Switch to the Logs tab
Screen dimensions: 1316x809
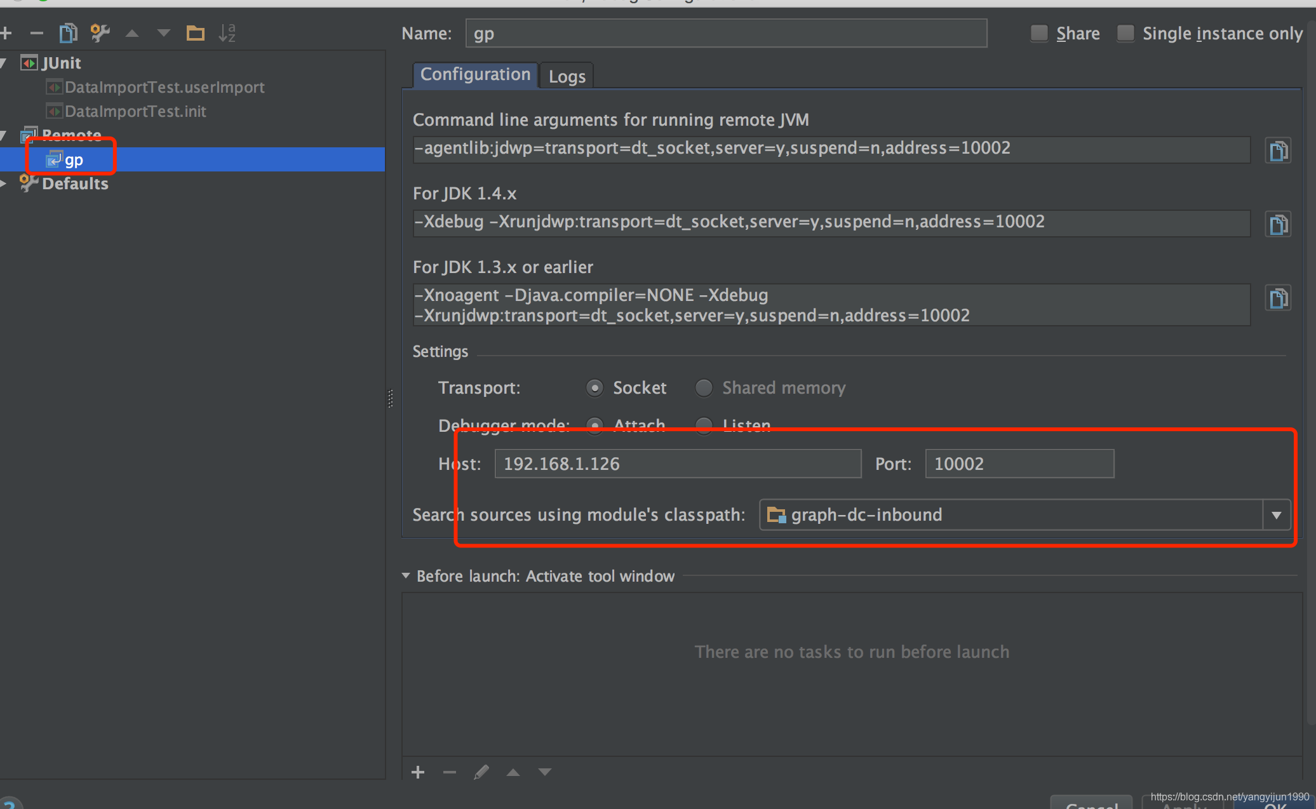567,76
